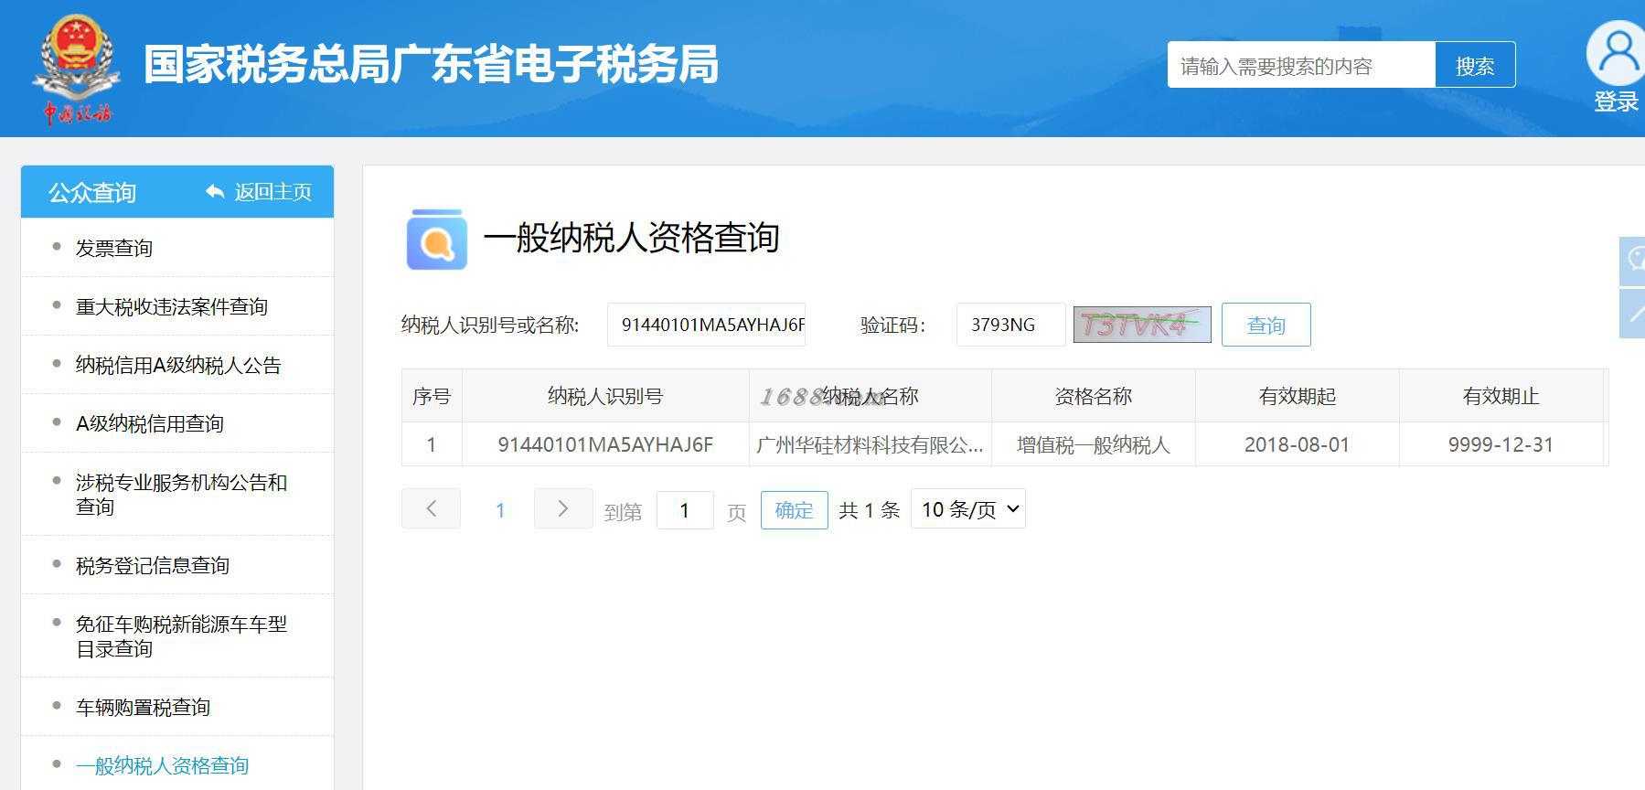This screenshot has height=790, width=1645.
Task: Open 免征车购税新能源车车型目录查询
Action: click(x=181, y=635)
